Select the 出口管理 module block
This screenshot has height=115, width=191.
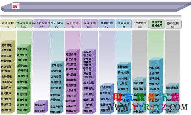click(22, 60)
